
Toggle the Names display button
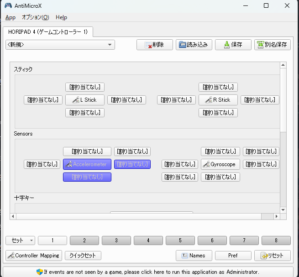pos(194,256)
